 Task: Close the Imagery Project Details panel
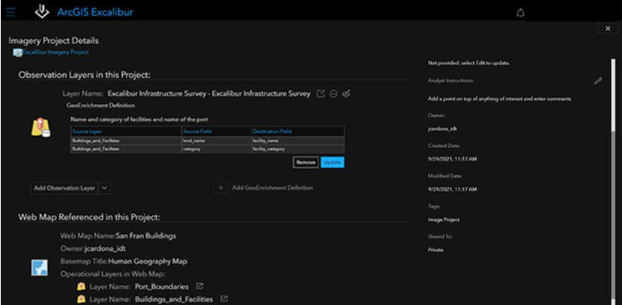tap(608, 28)
